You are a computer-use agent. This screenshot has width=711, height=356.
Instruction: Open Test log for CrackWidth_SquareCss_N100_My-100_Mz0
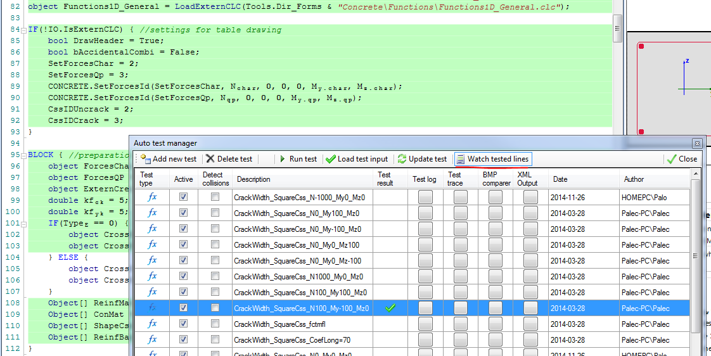pos(425,308)
